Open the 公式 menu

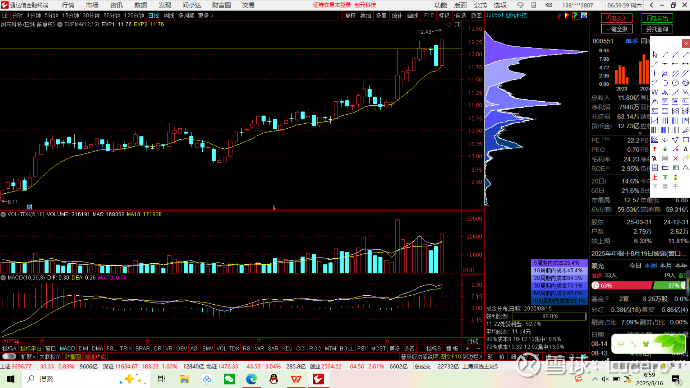click(x=480, y=5)
